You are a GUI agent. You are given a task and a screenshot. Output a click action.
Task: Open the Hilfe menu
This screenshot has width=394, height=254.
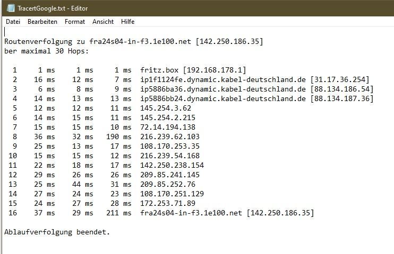pos(127,22)
